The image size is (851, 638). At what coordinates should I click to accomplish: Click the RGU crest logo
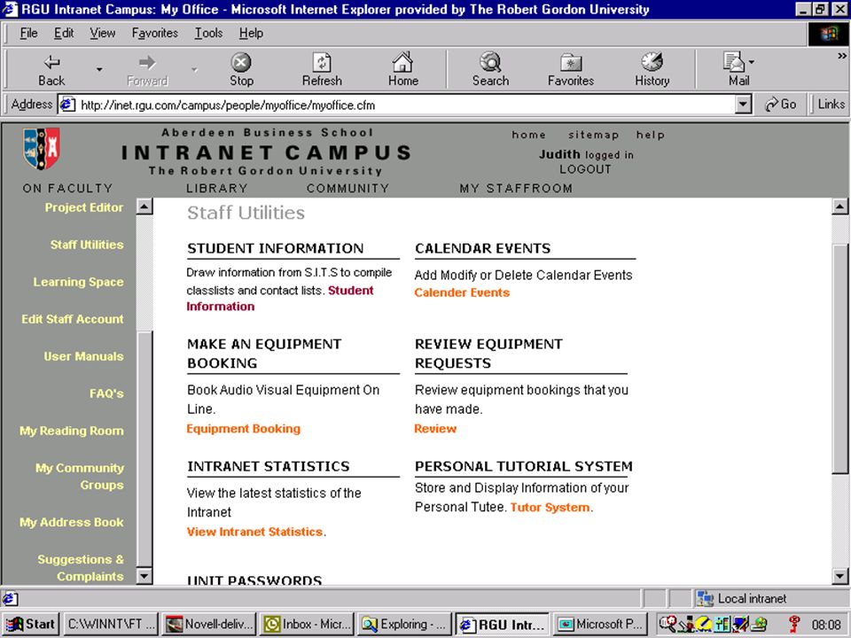tap(42, 149)
